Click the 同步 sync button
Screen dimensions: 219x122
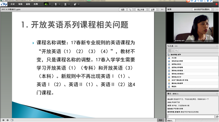pyautogui.click(x=160, y=120)
